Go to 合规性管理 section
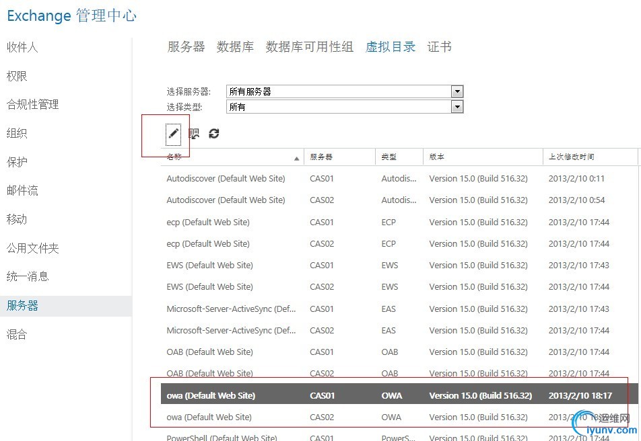641x441 pixels. coord(33,104)
